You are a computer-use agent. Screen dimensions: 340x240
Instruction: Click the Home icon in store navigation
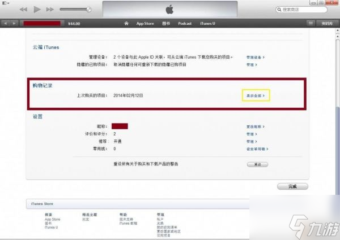(127, 23)
